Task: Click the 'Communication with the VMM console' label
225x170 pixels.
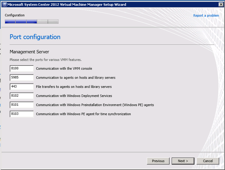Action: click(64, 68)
